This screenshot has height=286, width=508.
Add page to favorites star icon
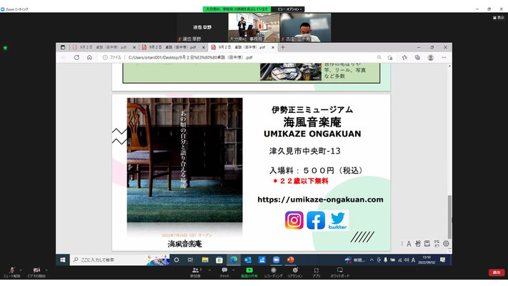click(x=390, y=57)
